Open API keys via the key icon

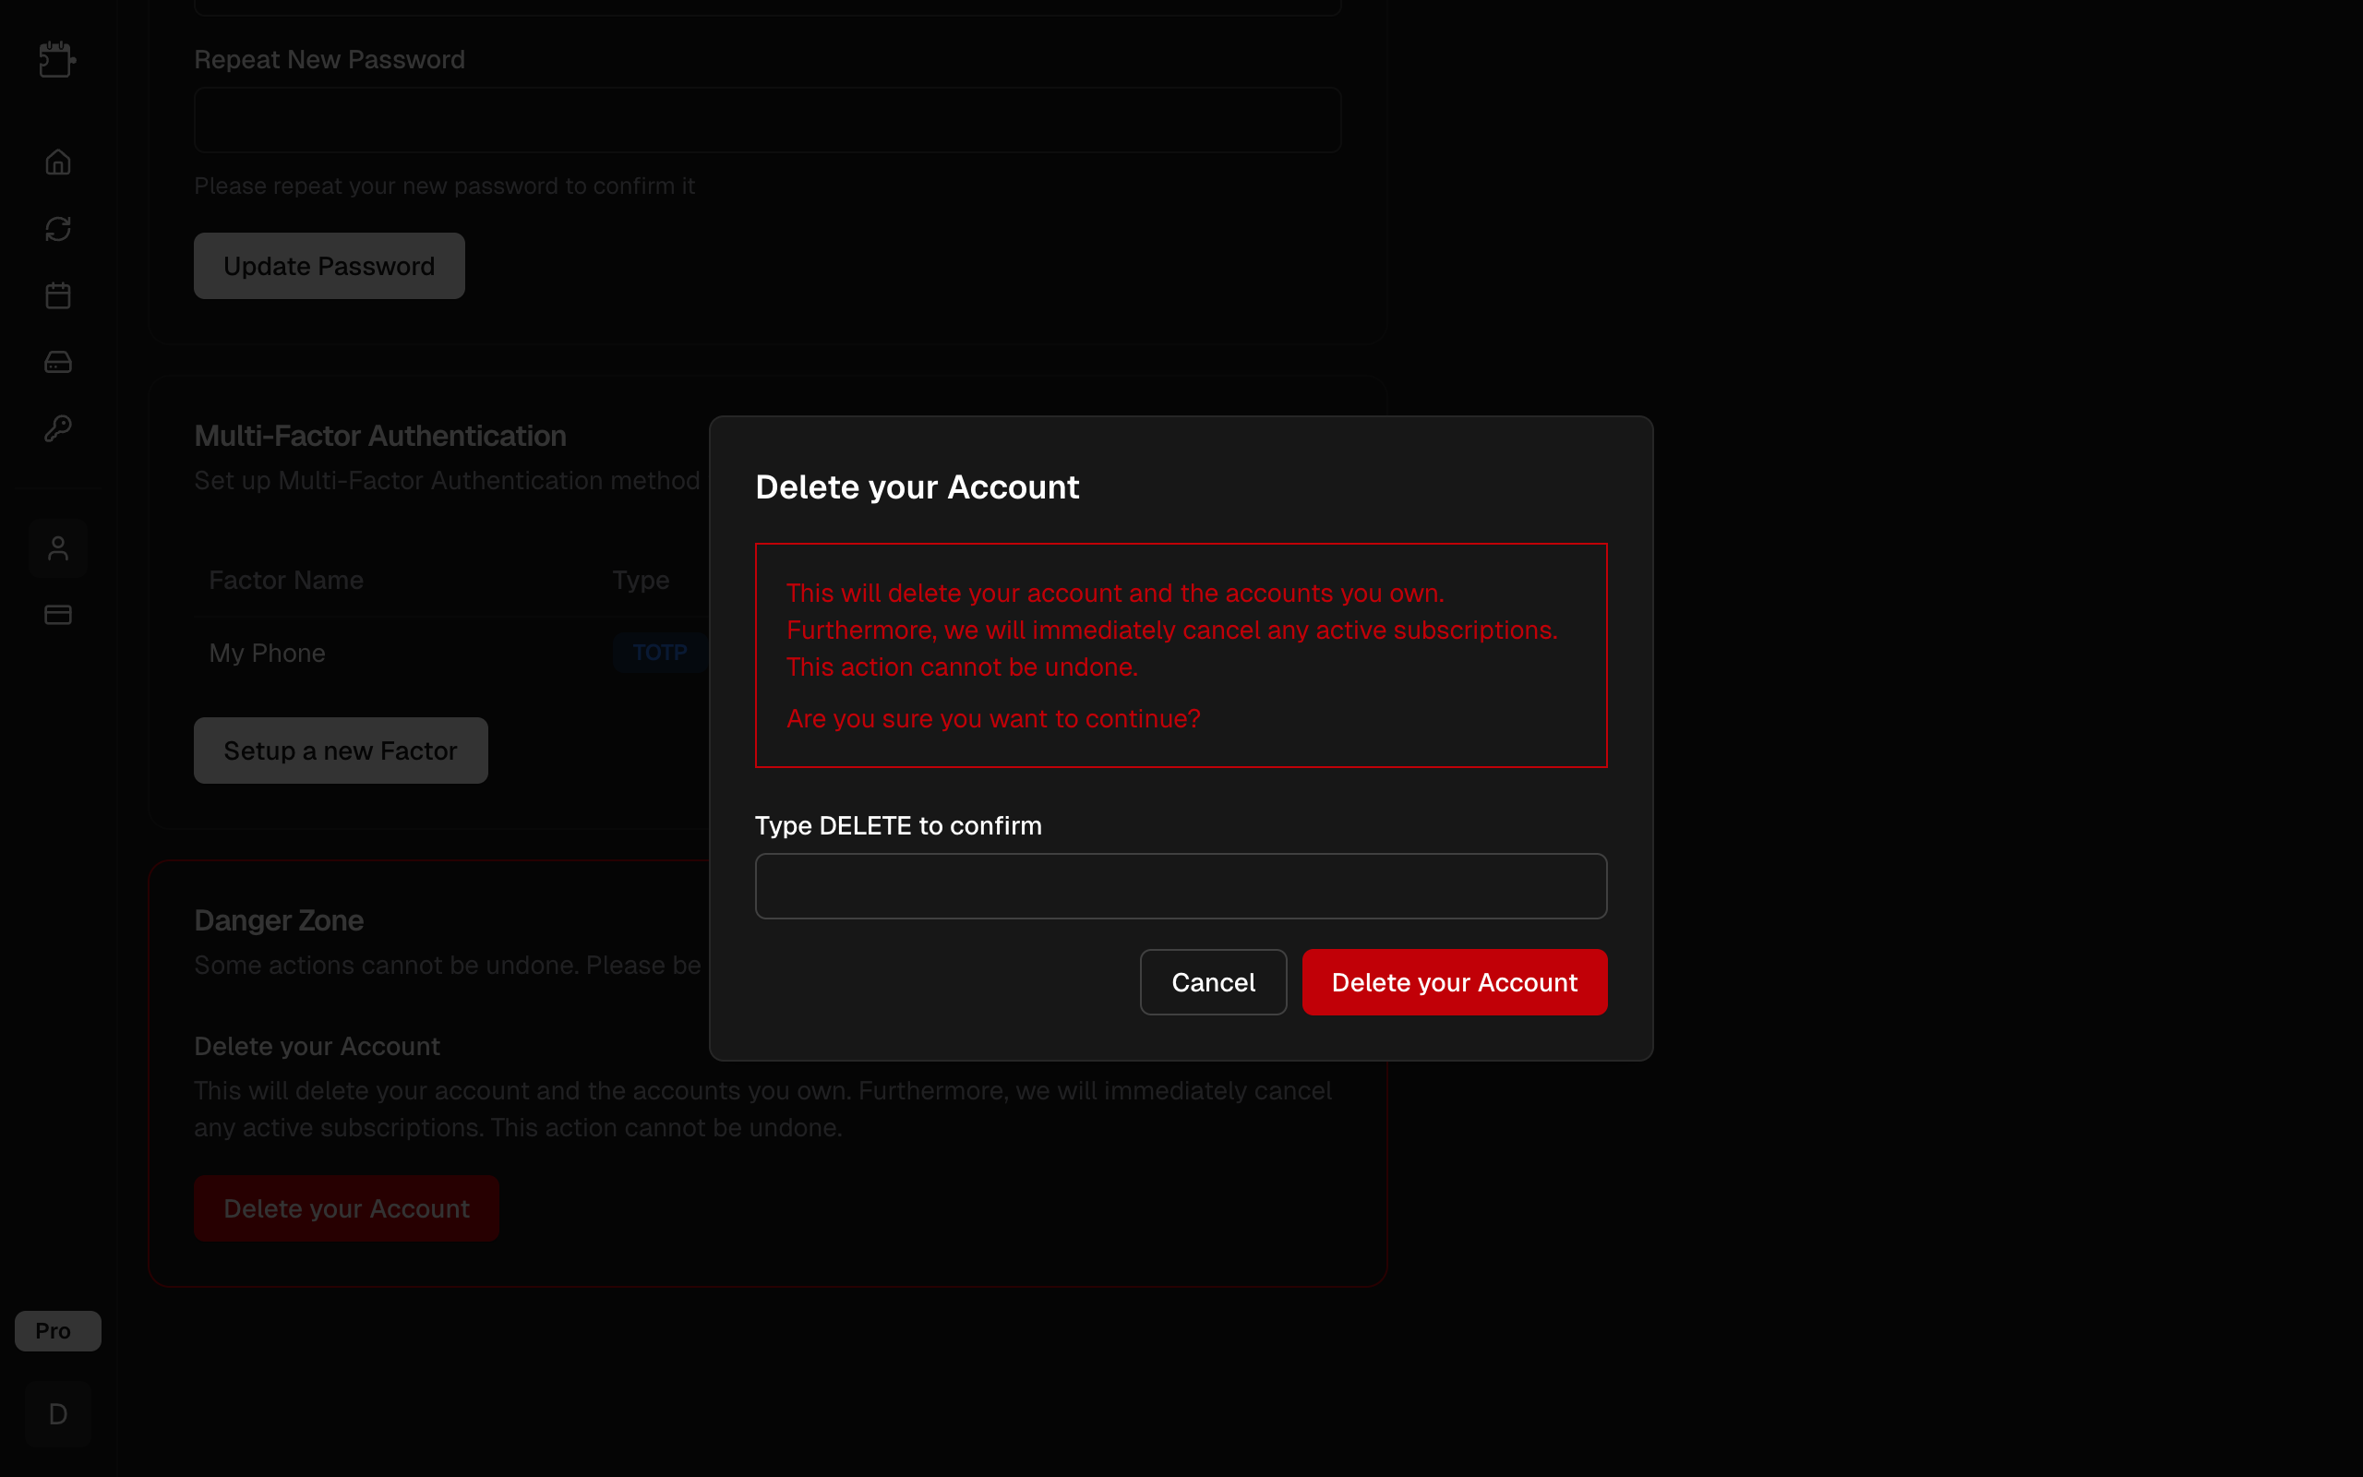coord(57,427)
